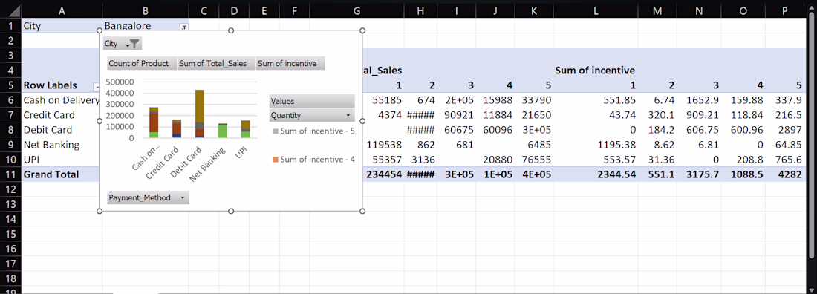
Task: Click the orange Sum of incentive - 4 legend swatch
Action: coord(275,160)
